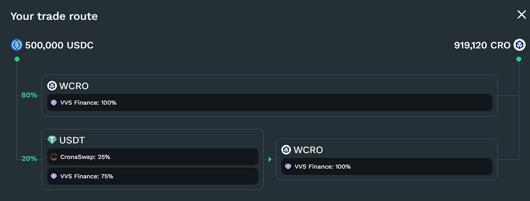This screenshot has height=201, width=530.
Task: Select the 20% route split label
Action: (29, 159)
